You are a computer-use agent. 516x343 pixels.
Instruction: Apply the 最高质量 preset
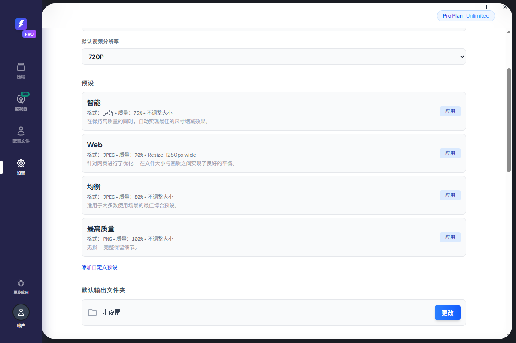coord(450,237)
